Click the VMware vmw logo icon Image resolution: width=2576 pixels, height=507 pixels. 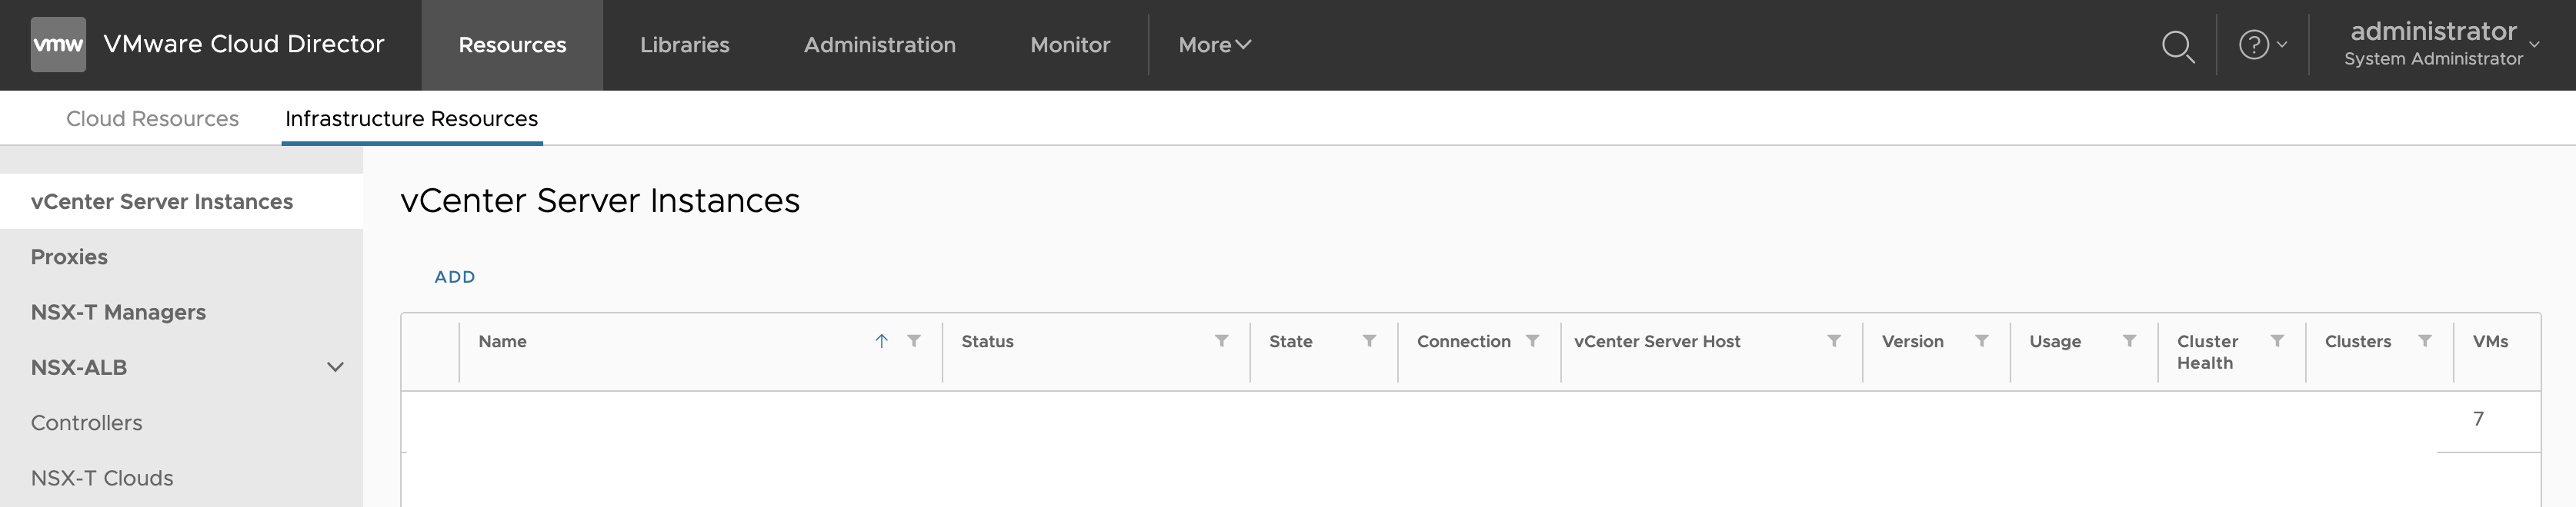[58, 45]
